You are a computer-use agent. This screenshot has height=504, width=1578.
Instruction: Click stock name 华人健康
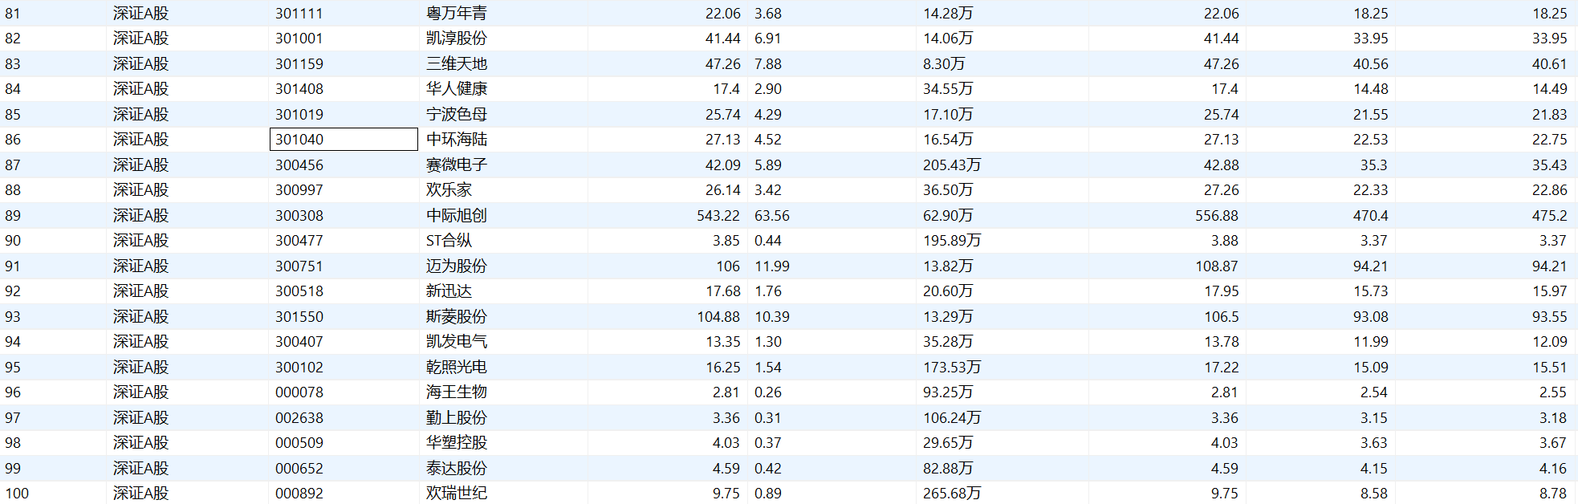pyautogui.click(x=457, y=89)
